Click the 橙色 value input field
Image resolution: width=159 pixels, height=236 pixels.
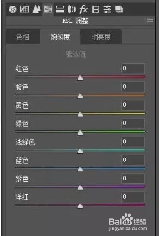133,87
